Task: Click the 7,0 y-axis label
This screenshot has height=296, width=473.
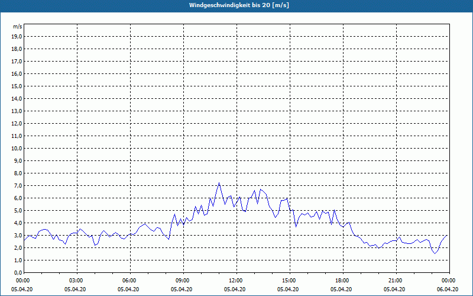Action: (x=18, y=186)
